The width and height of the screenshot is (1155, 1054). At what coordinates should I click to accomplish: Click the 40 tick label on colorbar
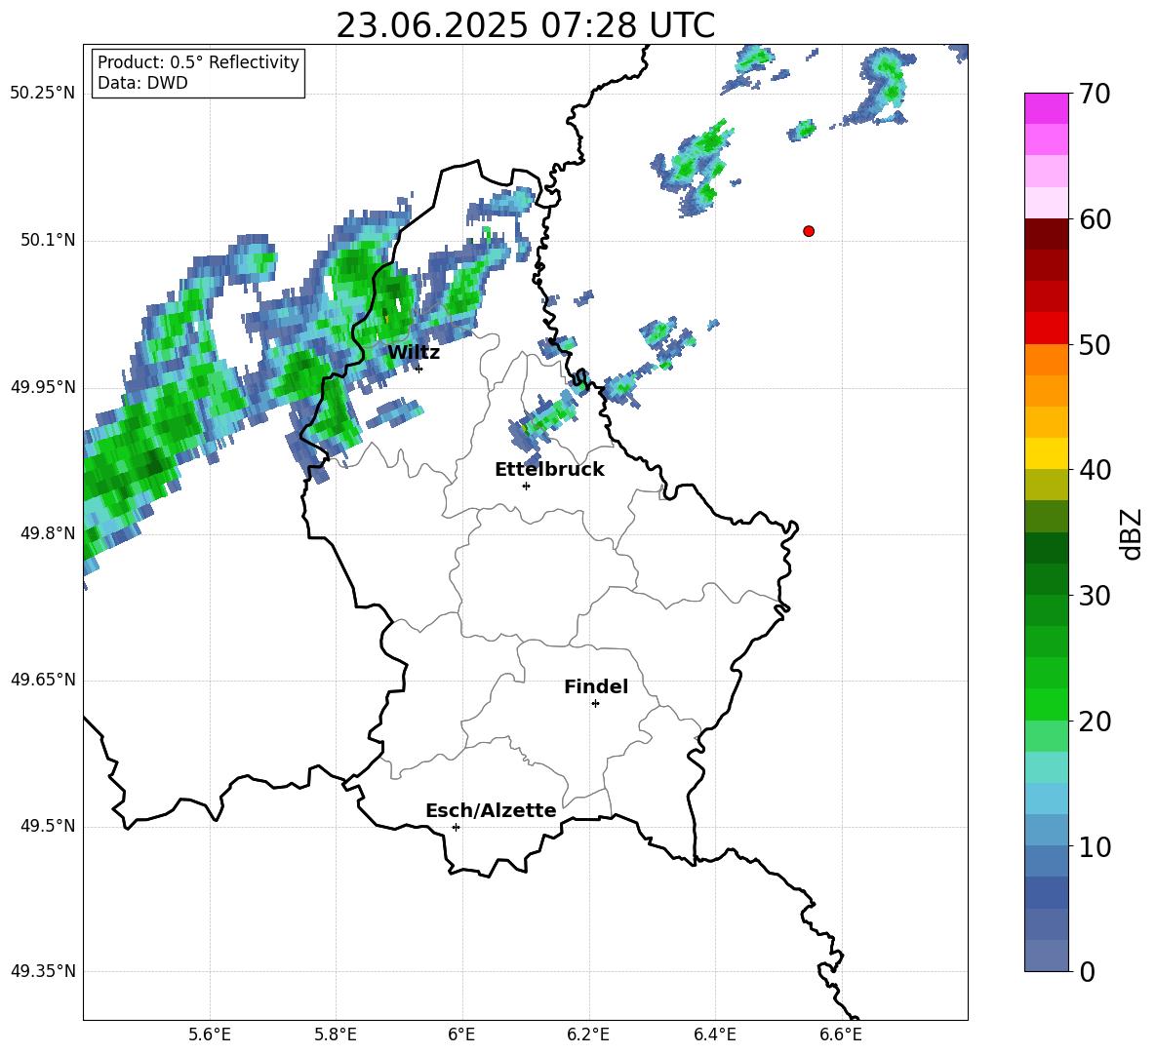tap(1095, 470)
